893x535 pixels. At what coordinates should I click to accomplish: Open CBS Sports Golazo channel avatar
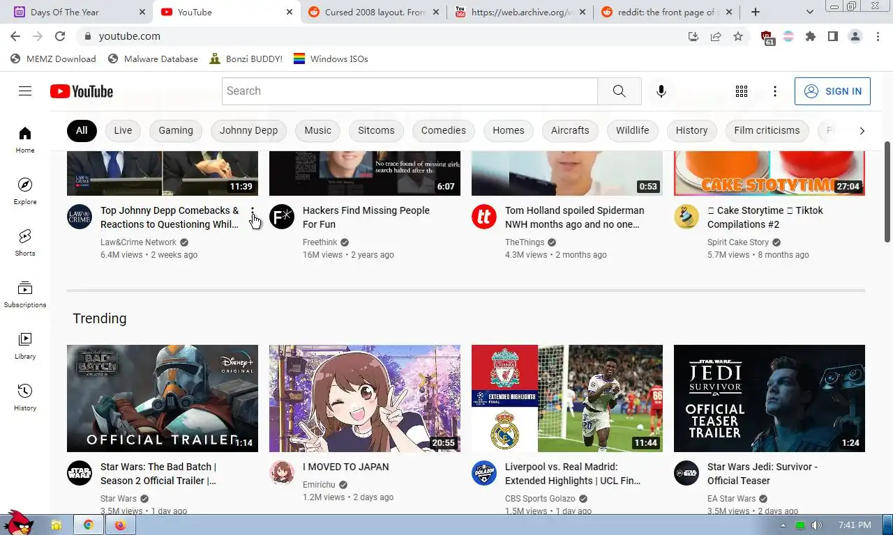(x=484, y=473)
